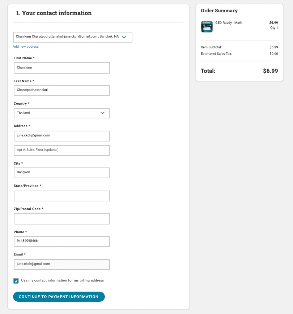Focus the First Name field
Viewport: 293px width, 314px height.
(x=62, y=68)
